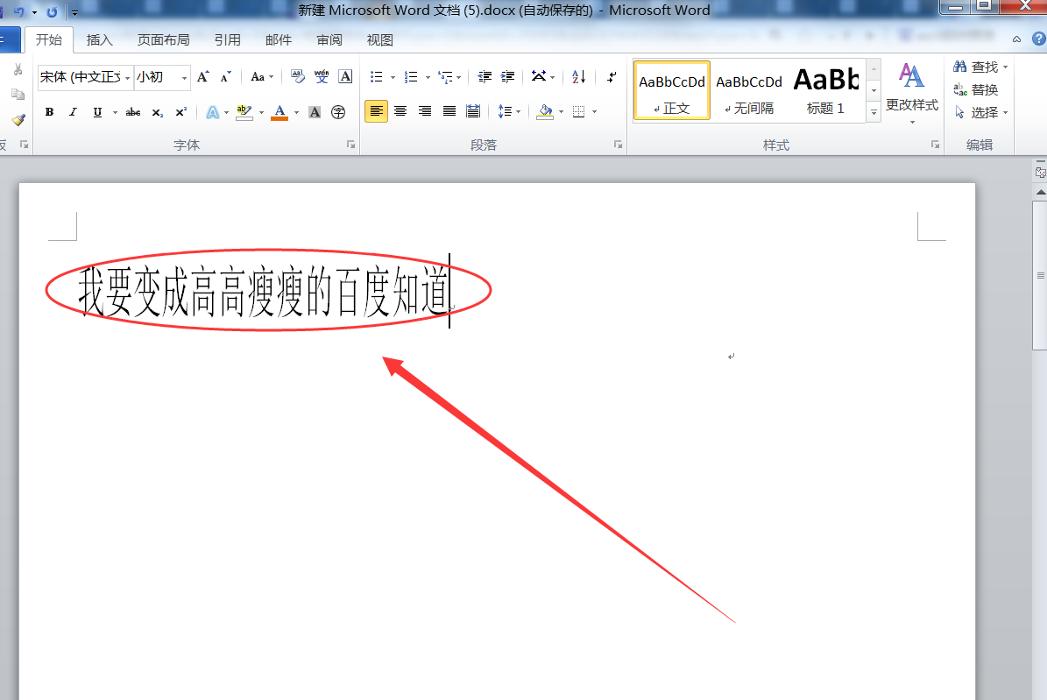Collapse the ribbon caret
1047x700 pixels.
click(1016, 39)
